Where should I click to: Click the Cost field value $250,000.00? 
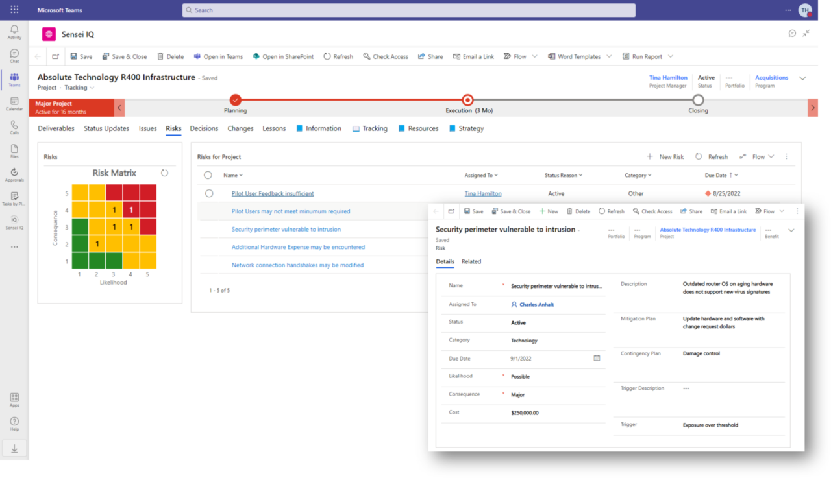click(525, 412)
